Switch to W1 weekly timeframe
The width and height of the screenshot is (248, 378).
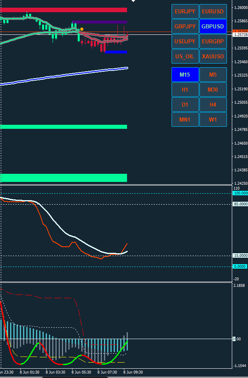tap(213, 120)
